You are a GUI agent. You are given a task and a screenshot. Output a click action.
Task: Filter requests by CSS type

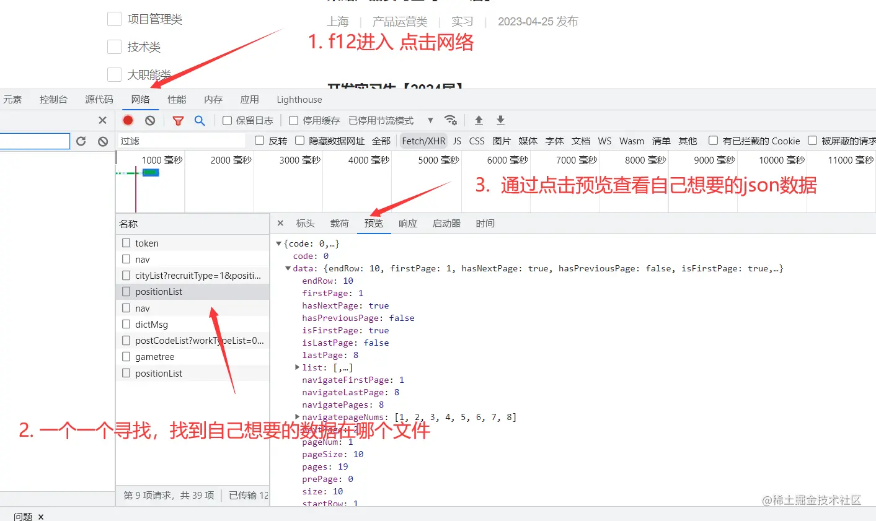point(477,141)
